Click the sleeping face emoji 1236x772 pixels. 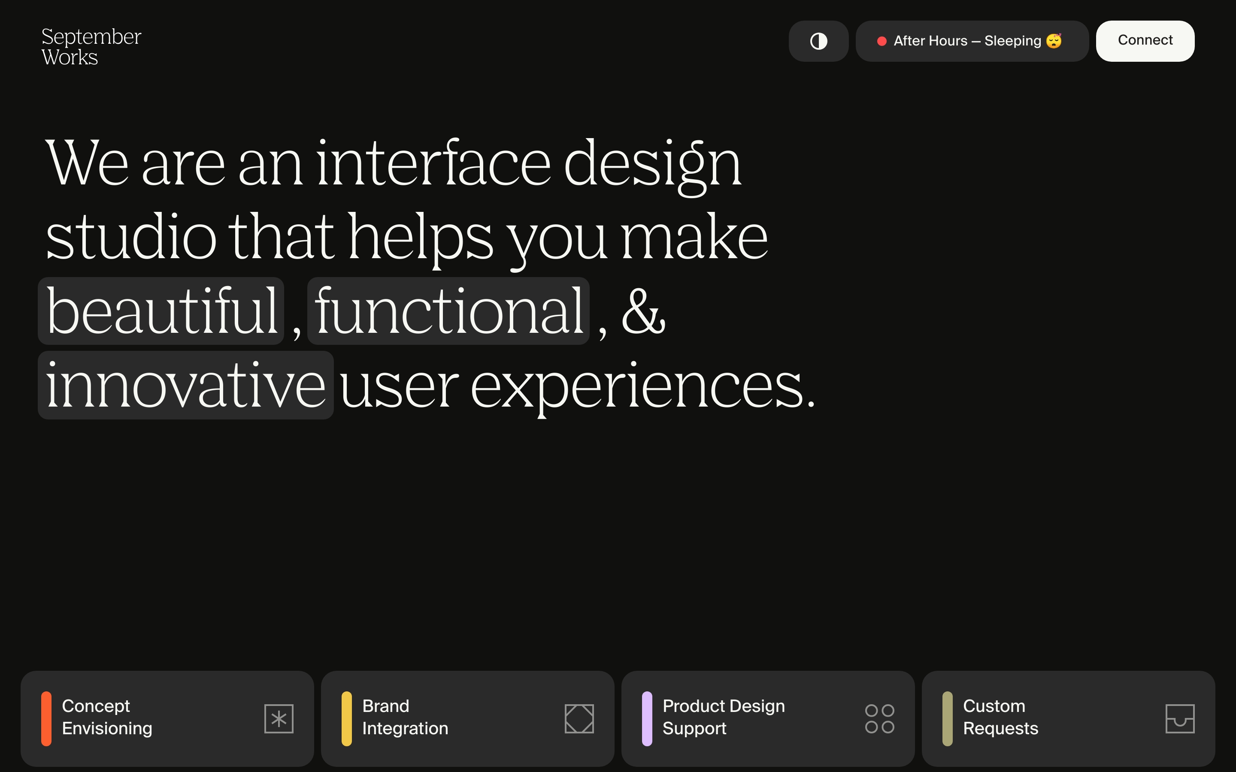point(1054,40)
